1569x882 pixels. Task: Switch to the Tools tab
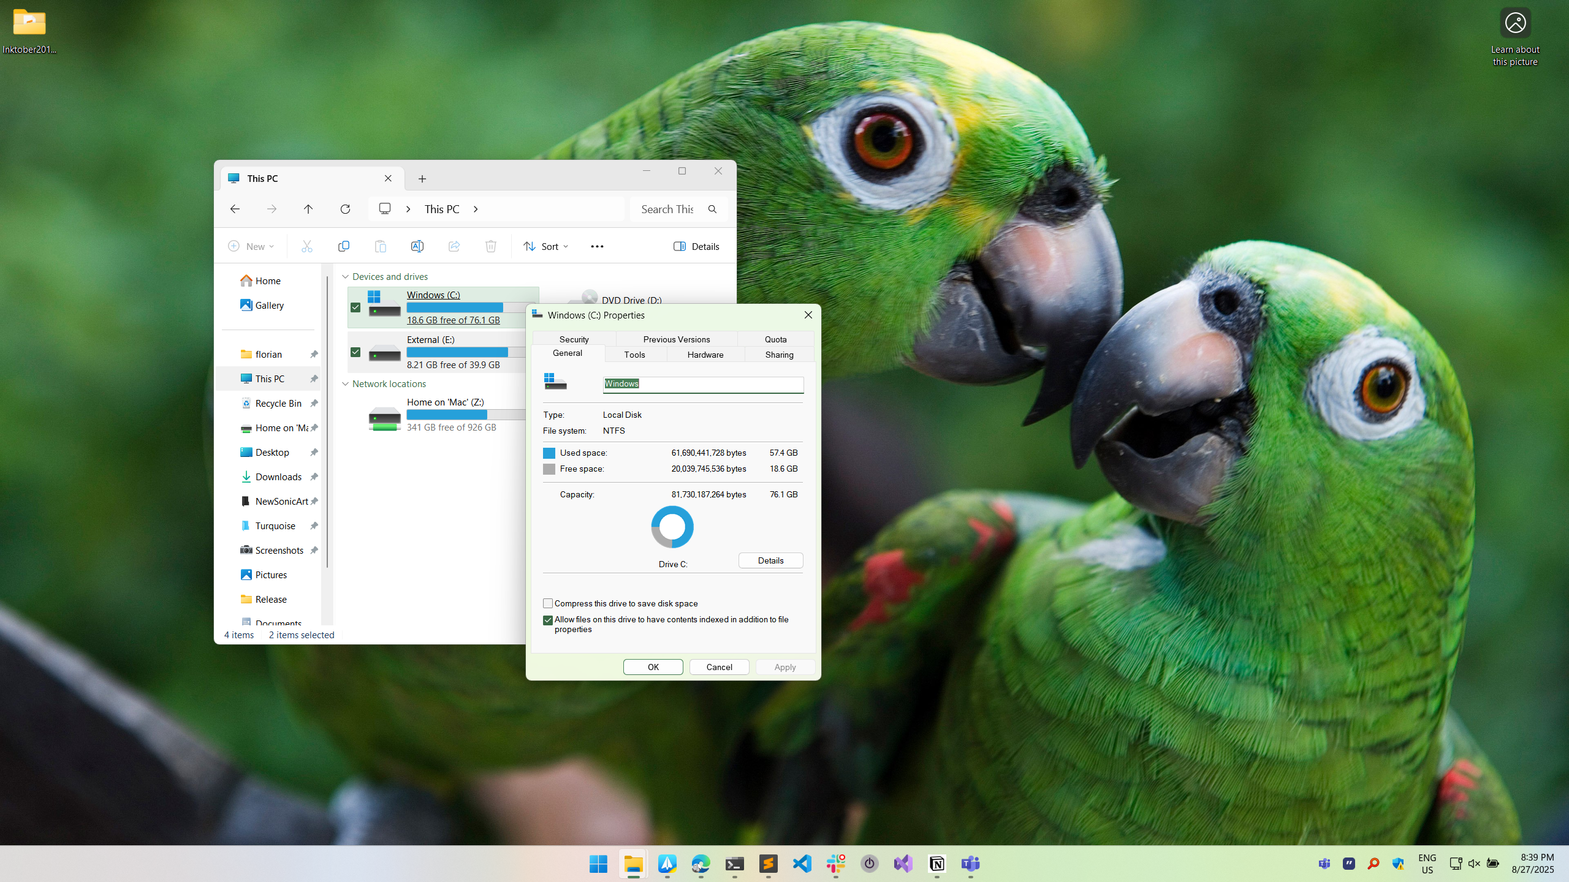[634, 355]
